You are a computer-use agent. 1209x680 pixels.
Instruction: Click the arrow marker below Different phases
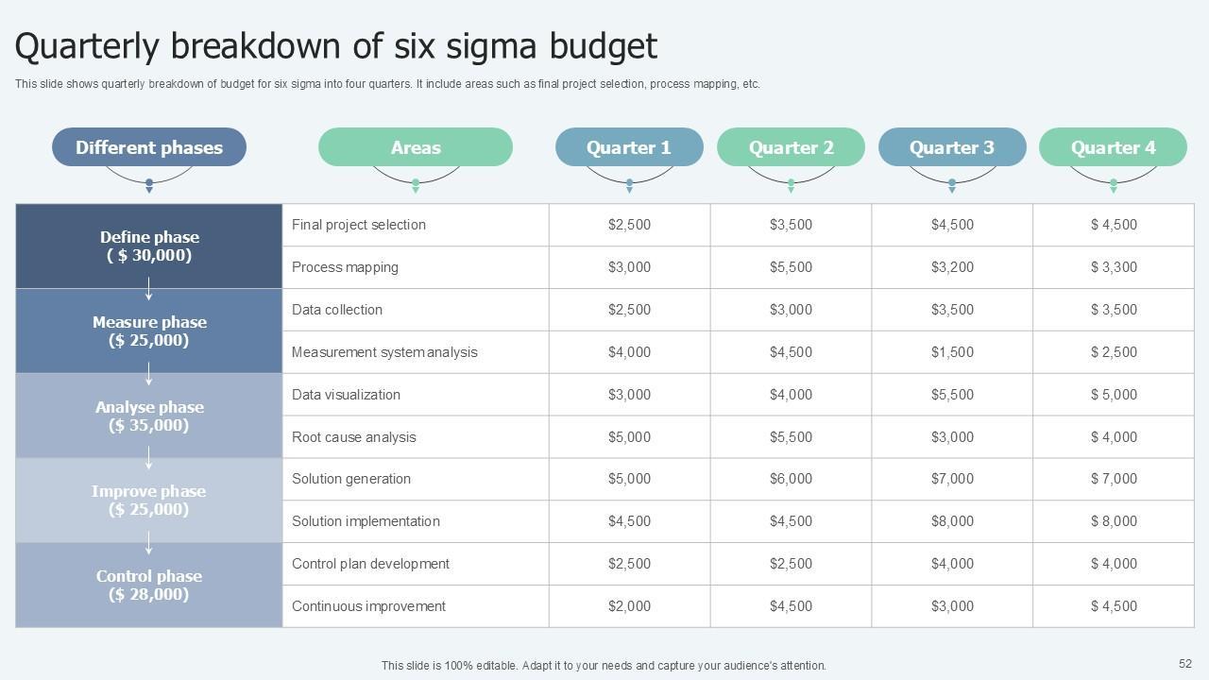149,186
